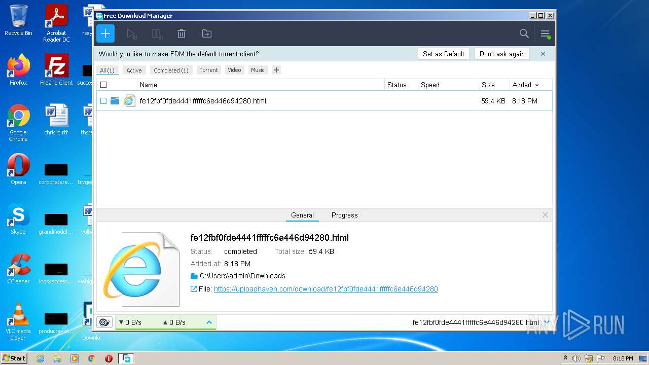Expand the speed panel with up chevron
The height and width of the screenshot is (365, 649).
tap(209, 322)
